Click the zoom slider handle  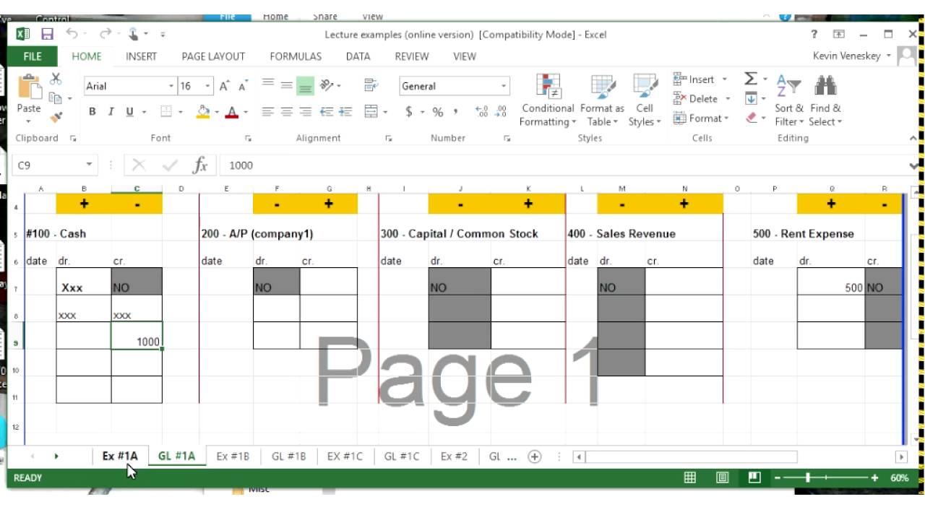(x=808, y=477)
